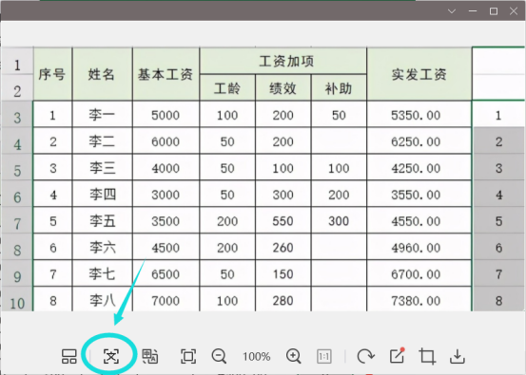Open the thumbnail grid view
The height and width of the screenshot is (375, 526).
tap(69, 356)
